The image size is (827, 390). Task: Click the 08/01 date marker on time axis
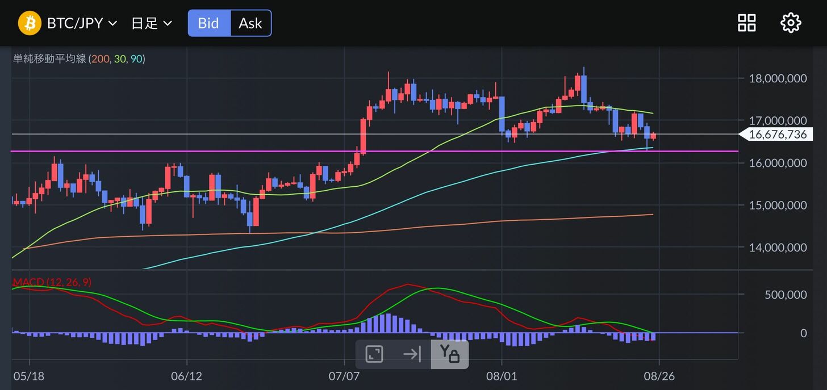tap(502, 376)
